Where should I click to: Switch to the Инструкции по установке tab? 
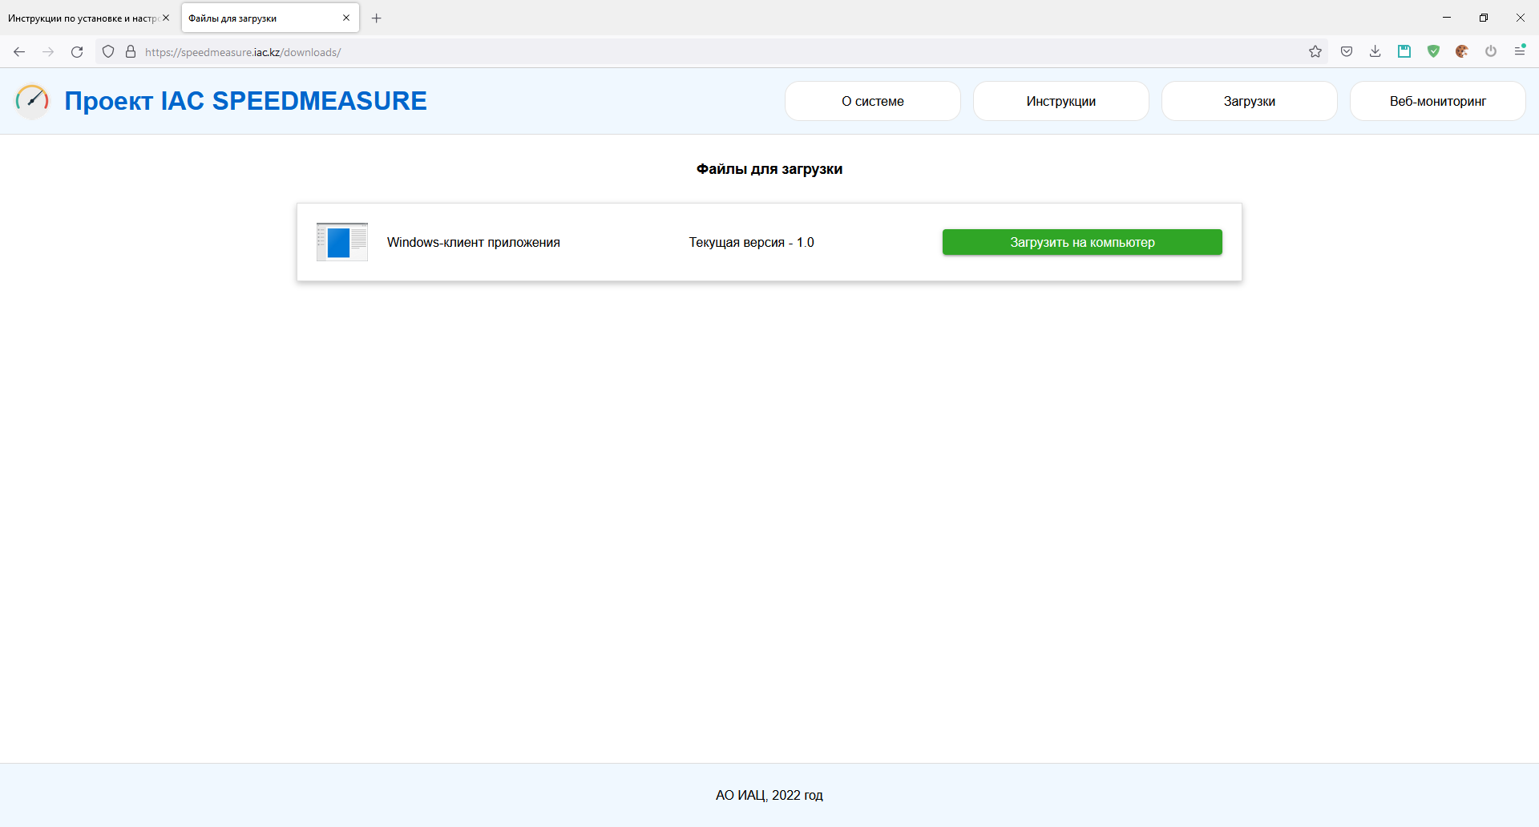point(83,18)
